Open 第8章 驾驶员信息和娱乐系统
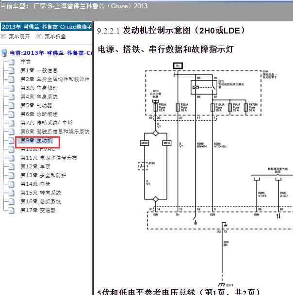This screenshot has width=293, height=295. 55,131
